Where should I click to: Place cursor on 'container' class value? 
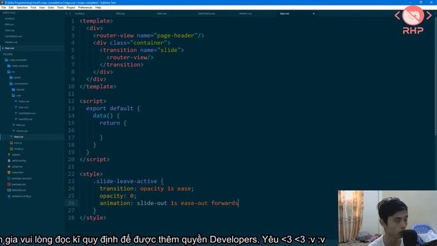coord(149,42)
